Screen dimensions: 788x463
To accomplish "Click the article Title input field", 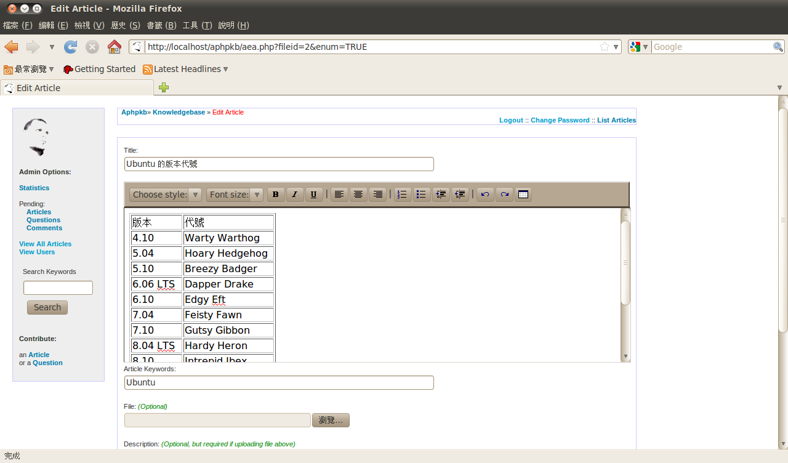I will (x=279, y=164).
